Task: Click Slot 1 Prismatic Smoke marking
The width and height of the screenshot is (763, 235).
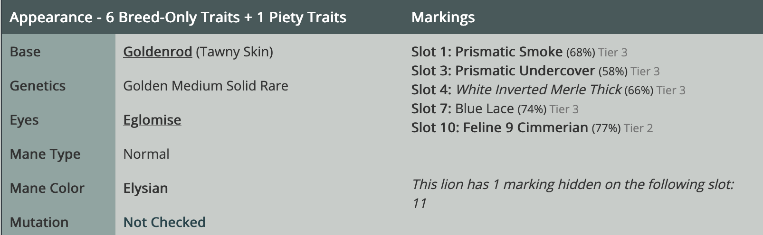Action: point(508,52)
